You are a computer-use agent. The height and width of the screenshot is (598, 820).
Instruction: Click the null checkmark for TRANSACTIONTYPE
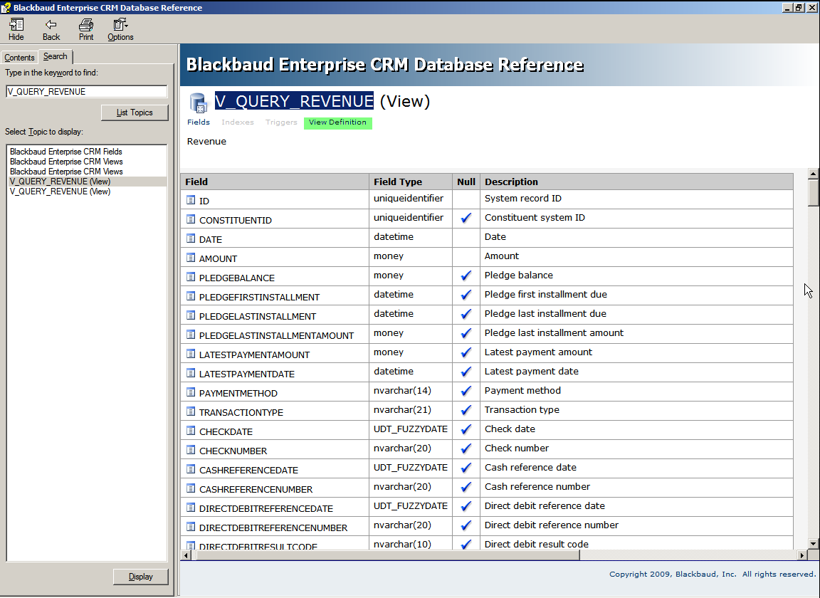click(x=466, y=410)
